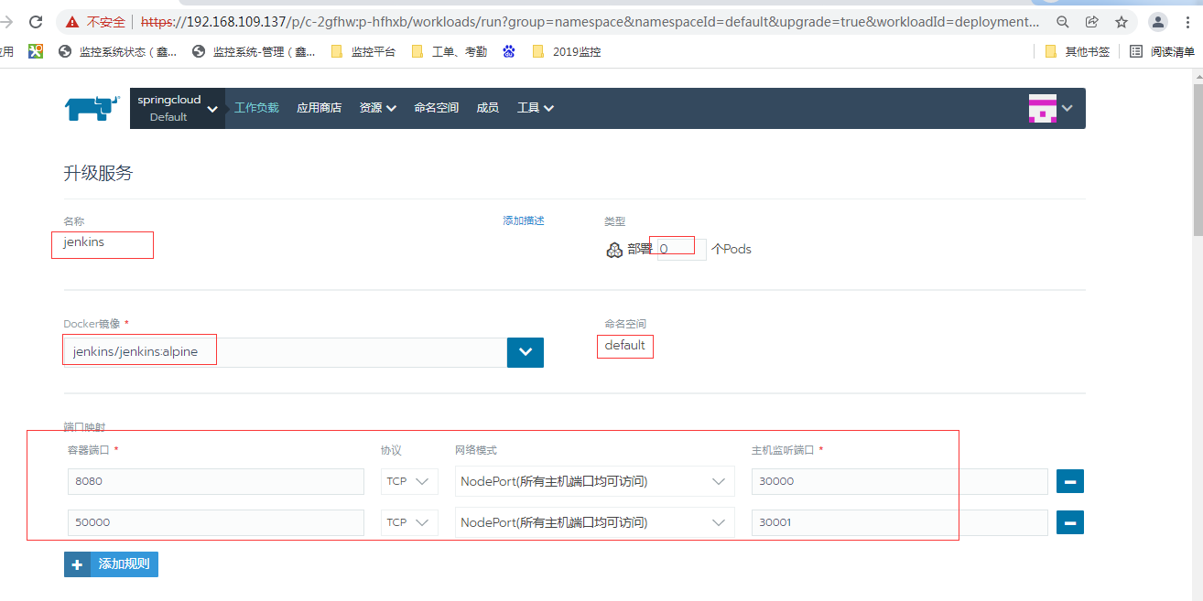Click the Pods count field
This screenshot has height=601, width=1203.
tap(681, 249)
